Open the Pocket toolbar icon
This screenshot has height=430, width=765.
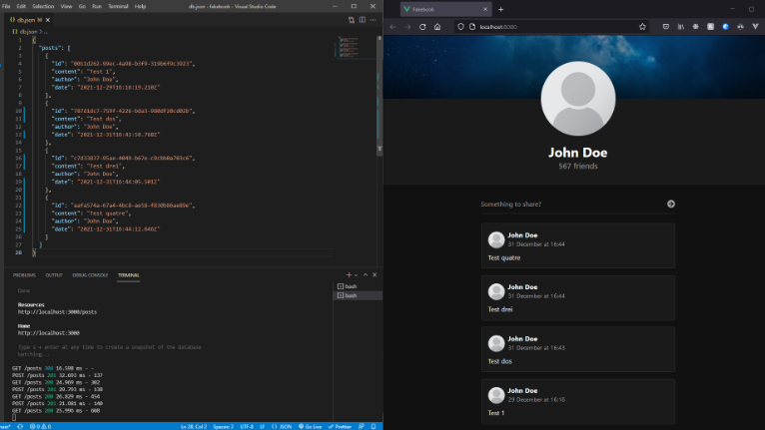coord(666,27)
